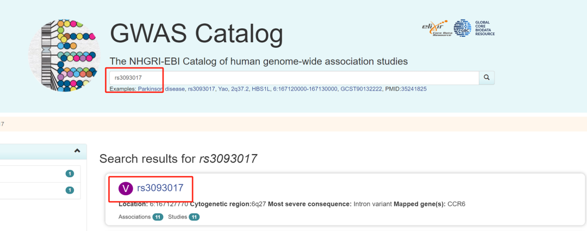Open the rs3093017 search result title
The image size is (587, 231).
[x=160, y=188]
